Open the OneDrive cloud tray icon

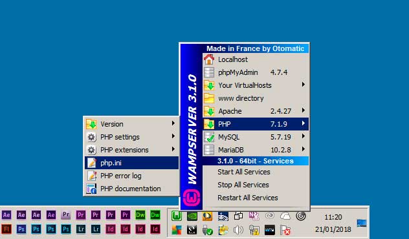[x=285, y=216]
